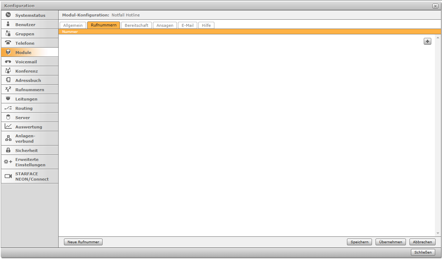Open the Auswertung chart icon
The height and width of the screenshot is (260, 442).
(8, 127)
